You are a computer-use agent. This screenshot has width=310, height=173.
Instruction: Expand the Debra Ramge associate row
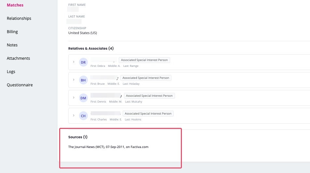[x=74, y=62]
